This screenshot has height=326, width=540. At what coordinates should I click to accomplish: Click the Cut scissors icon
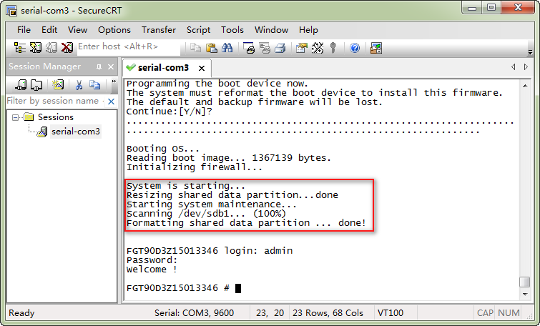point(79,84)
